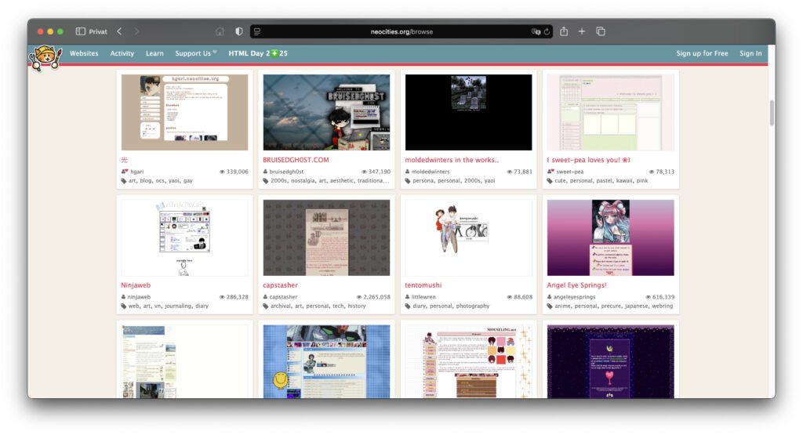Viewport: 803px width, 435px height.
Task: Open the Share icon in the toolbar
Action: 564,31
